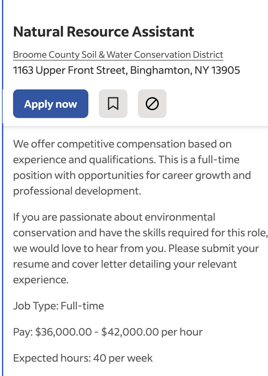Open Broome County Soil & Water Conservation District link
Screen dimensions: 268x376
[118, 55]
